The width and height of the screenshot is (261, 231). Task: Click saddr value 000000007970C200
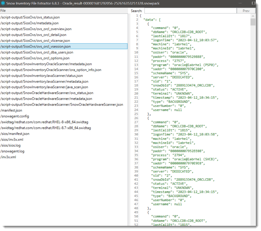pyautogui.click(x=186, y=69)
